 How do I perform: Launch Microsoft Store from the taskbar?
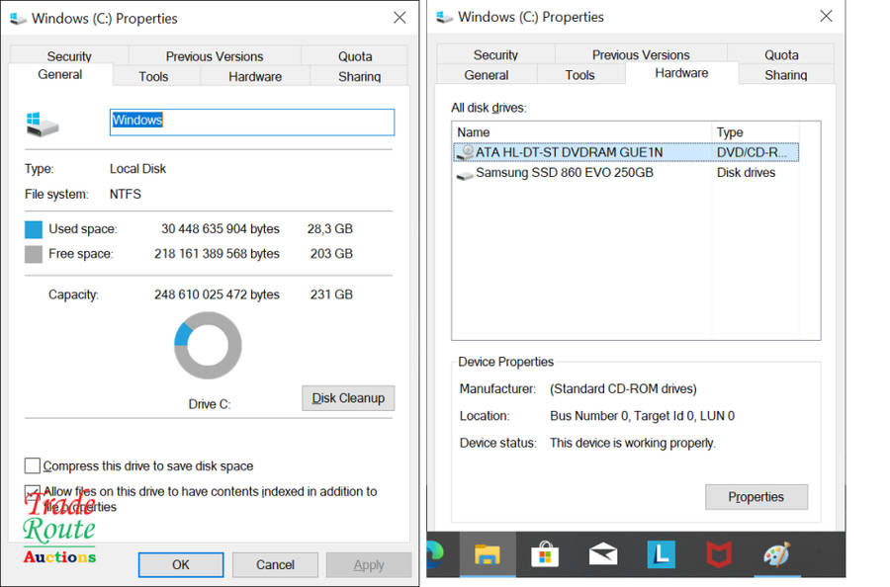(x=545, y=555)
